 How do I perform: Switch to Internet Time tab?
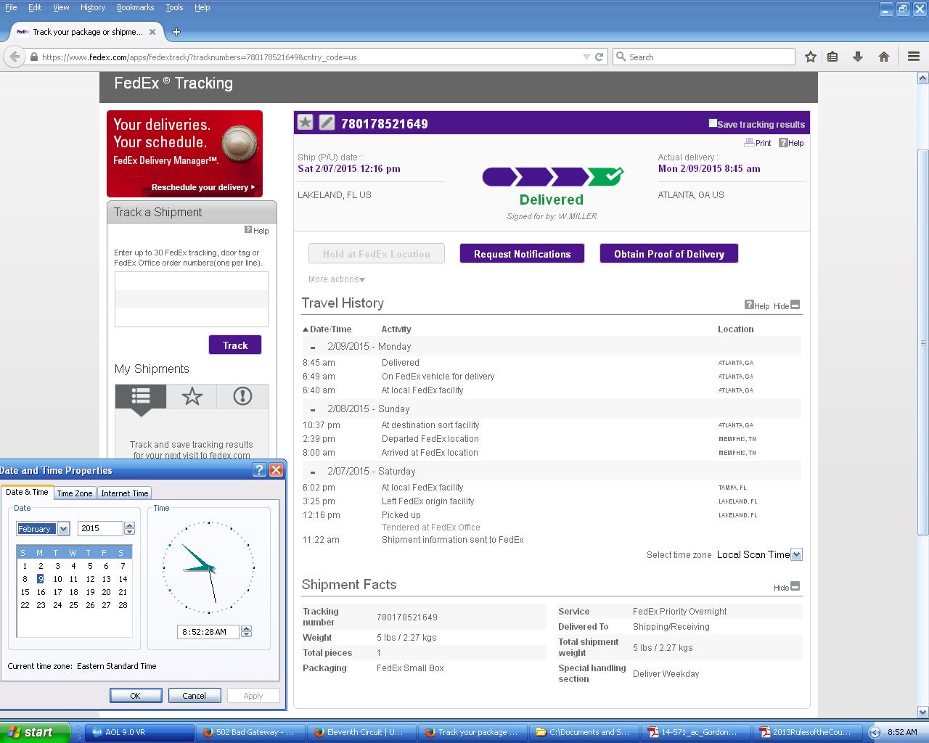[125, 493]
